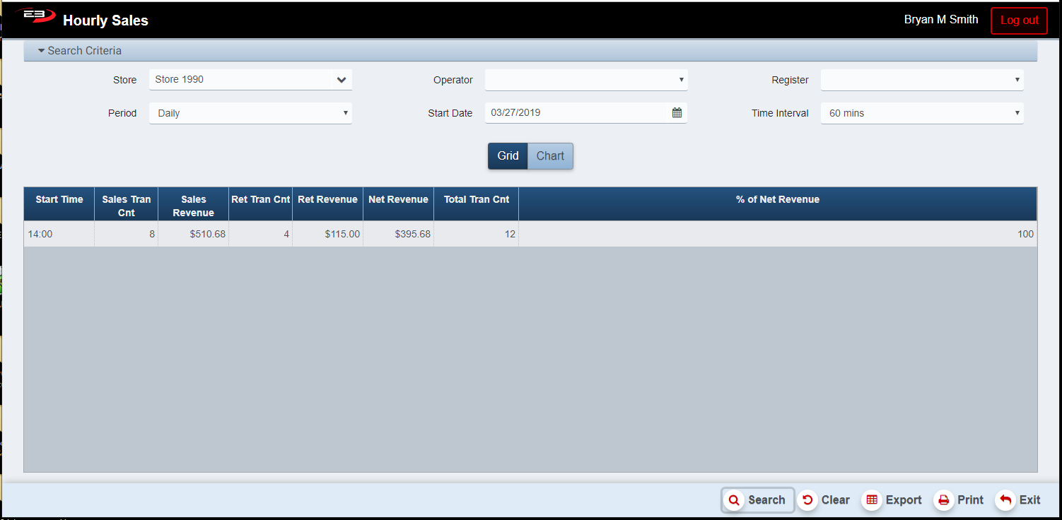Click into the Start Date field

573,113
